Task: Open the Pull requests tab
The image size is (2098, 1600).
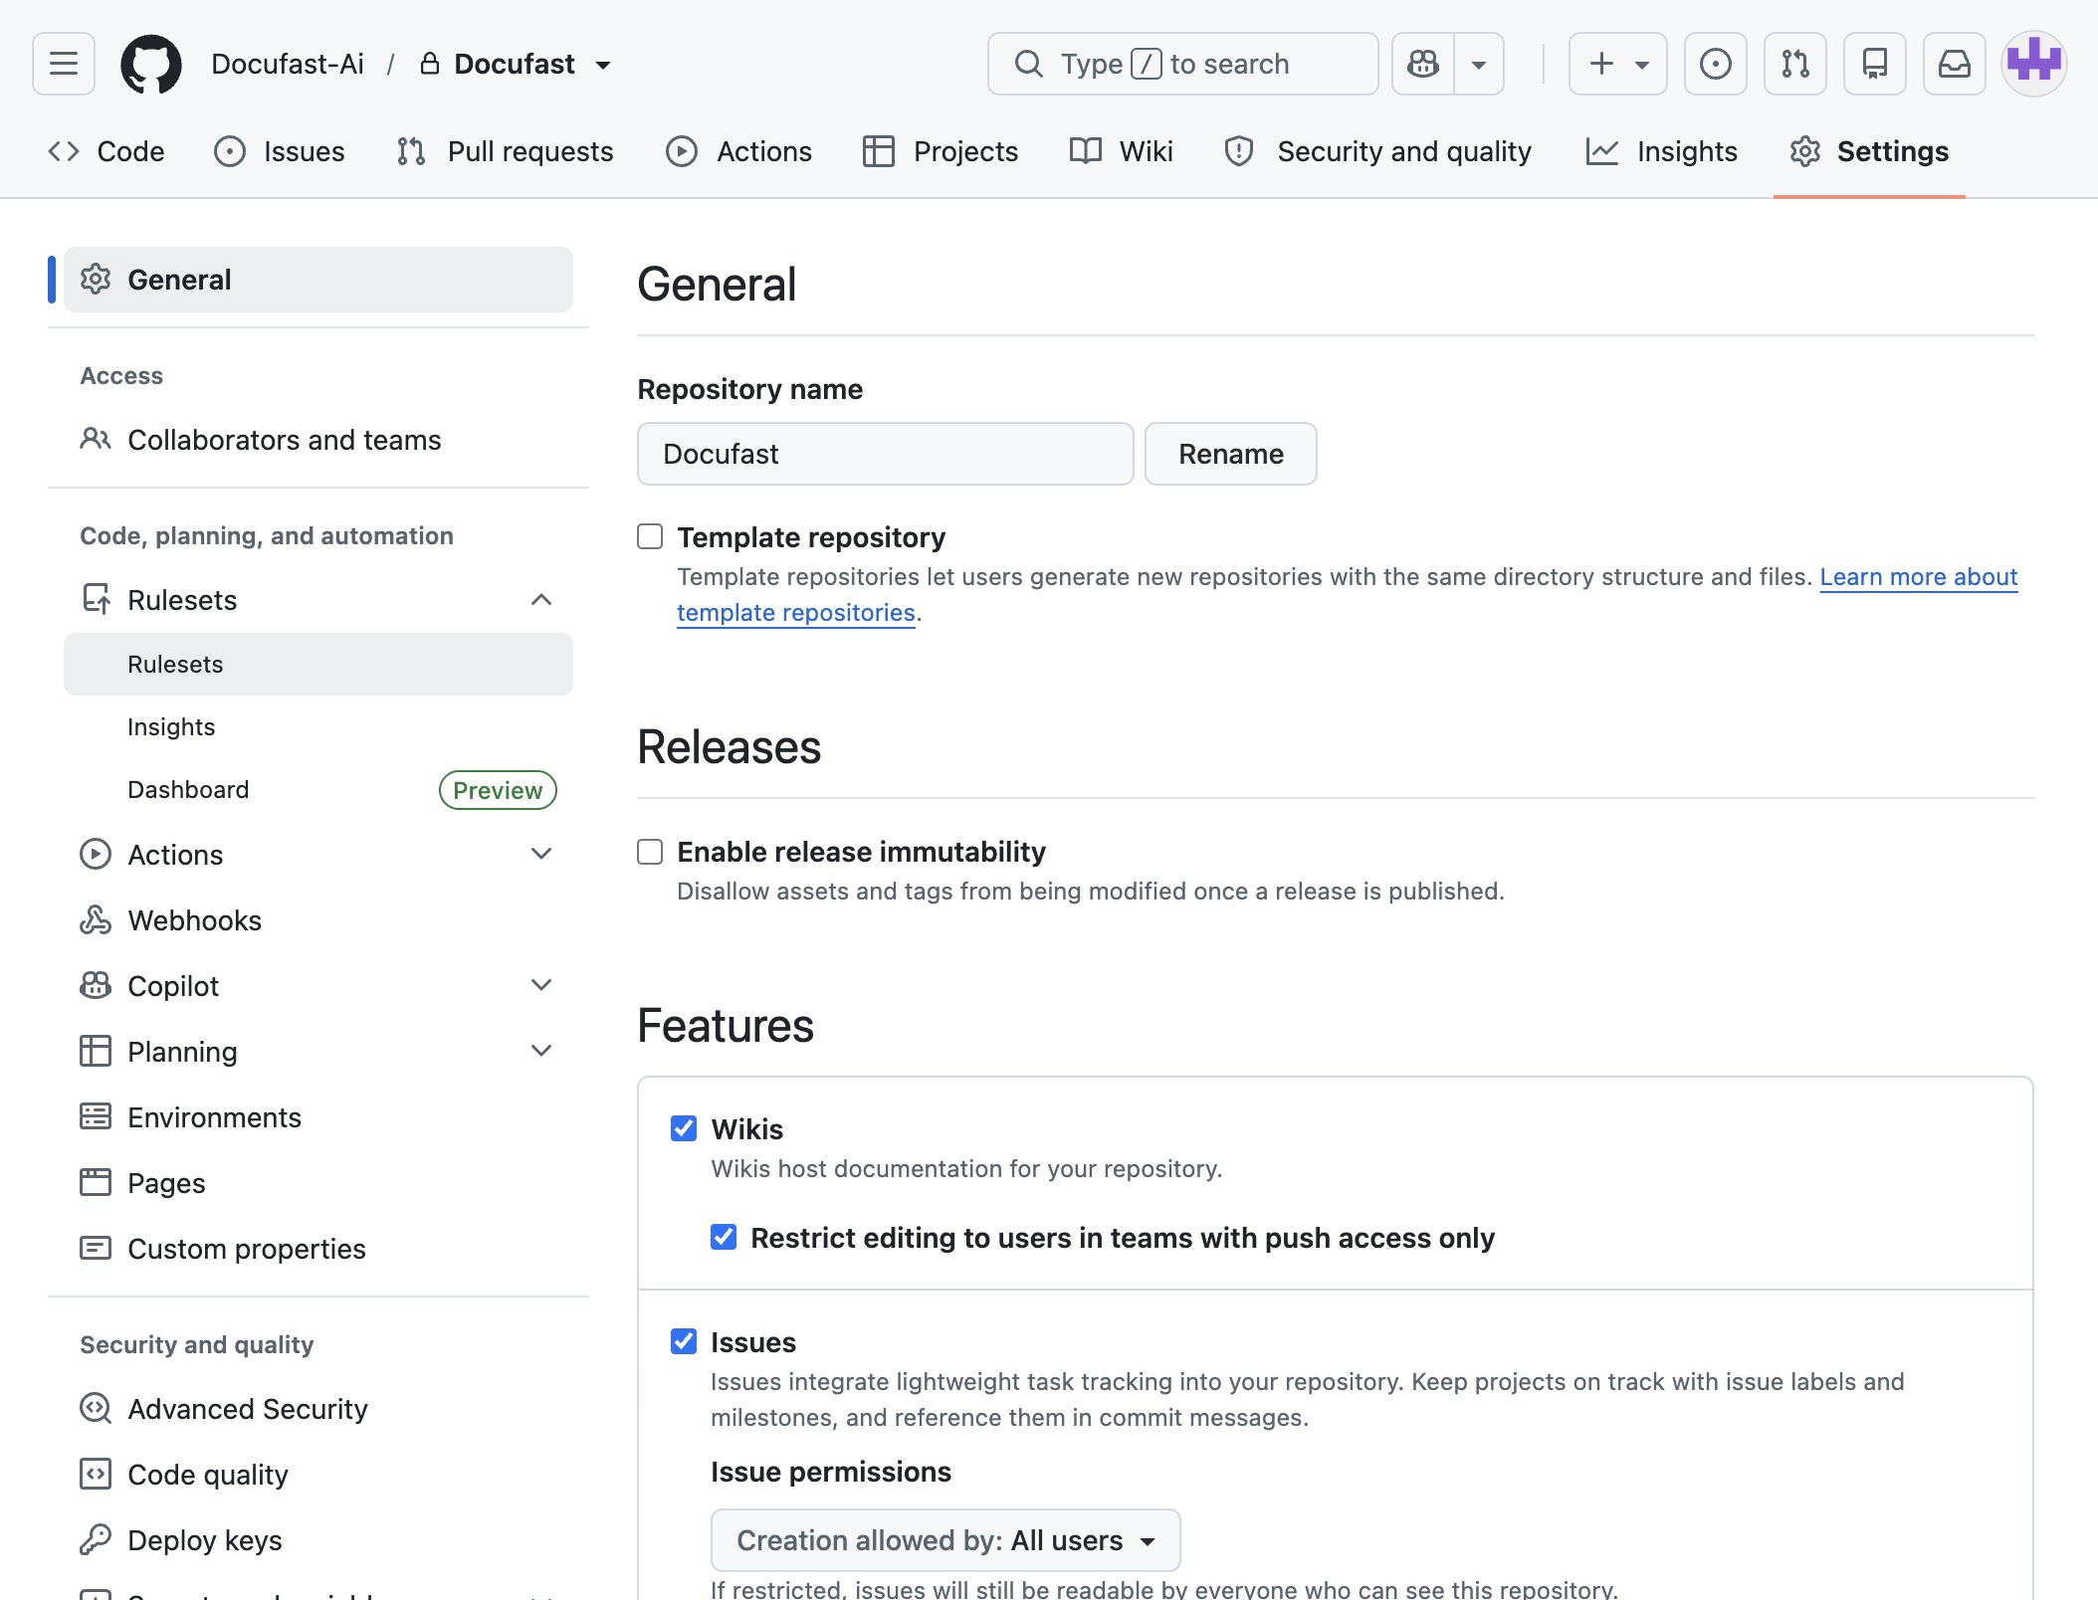Action: [x=505, y=151]
